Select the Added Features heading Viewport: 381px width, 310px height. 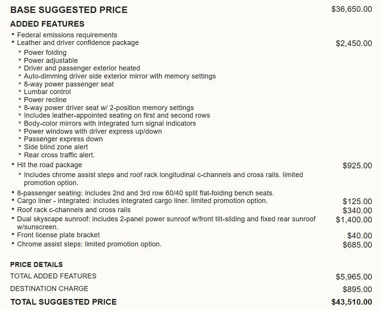[x=47, y=24]
